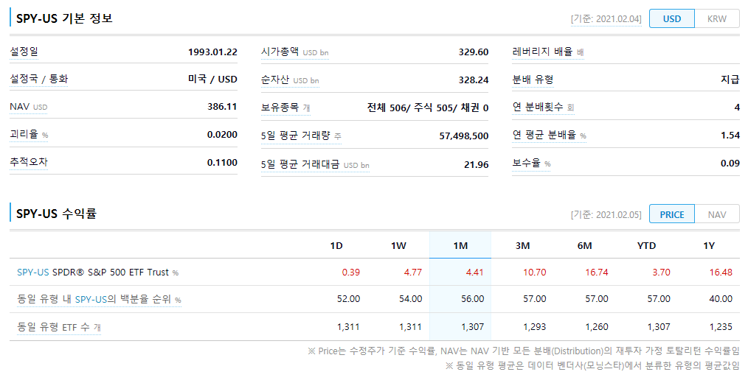Click the SPY-US 수익률 heading
Image resolution: width=748 pixels, height=383 pixels.
(x=56, y=214)
